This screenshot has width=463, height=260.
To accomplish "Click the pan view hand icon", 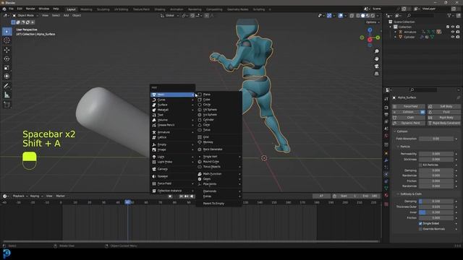I will click(x=376, y=58).
